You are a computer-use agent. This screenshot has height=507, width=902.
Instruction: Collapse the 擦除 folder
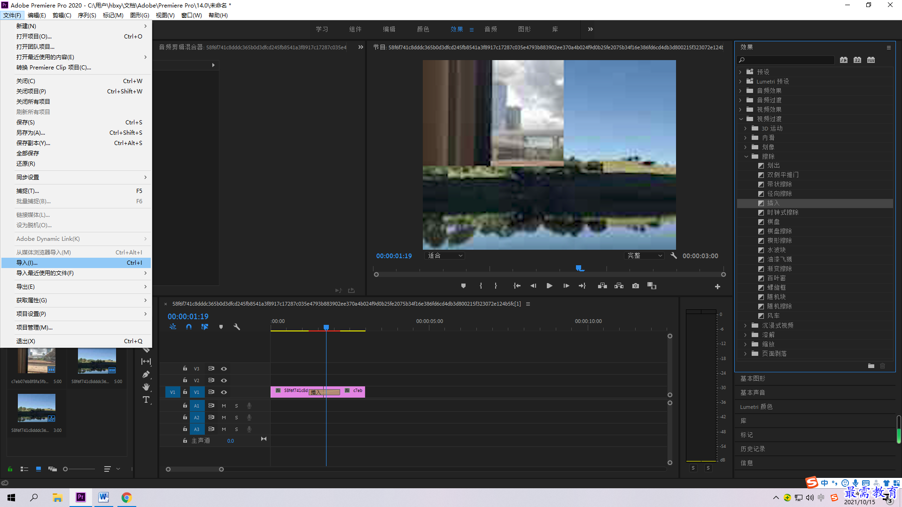pos(746,156)
